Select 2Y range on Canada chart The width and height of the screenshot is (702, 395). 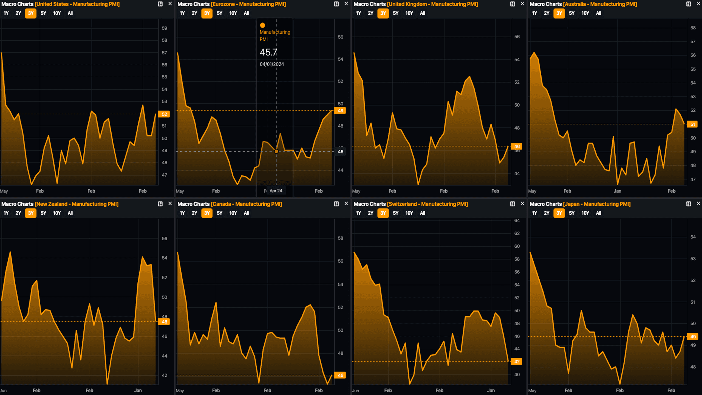(x=194, y=213)
